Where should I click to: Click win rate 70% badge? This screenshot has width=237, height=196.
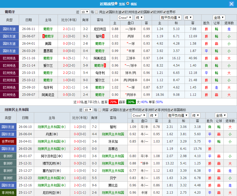(113, 102)
